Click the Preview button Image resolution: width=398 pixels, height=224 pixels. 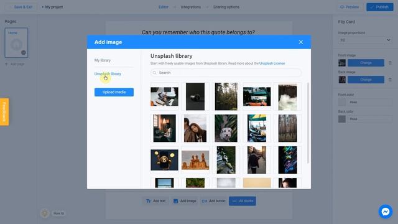pyautogui.click(x=349, y=7)
